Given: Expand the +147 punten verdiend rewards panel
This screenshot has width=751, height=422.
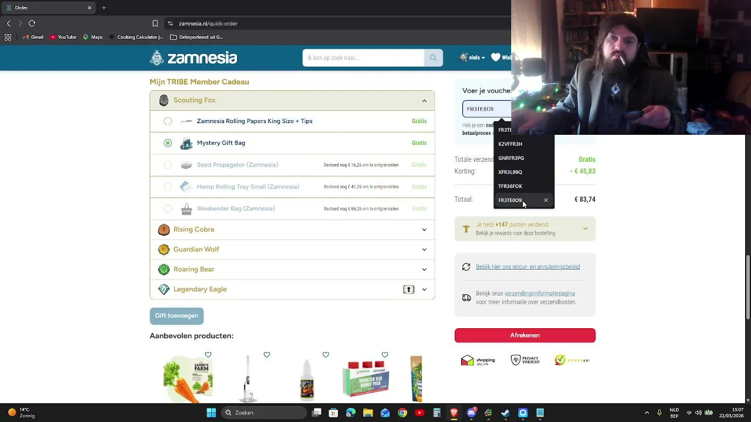Looking at the screenshot, I should point(585,229).
